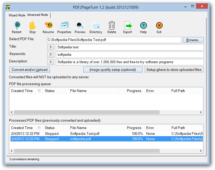Click the orange Exit icon
Viewport: 215px width, 170px height.
(159, 25)
